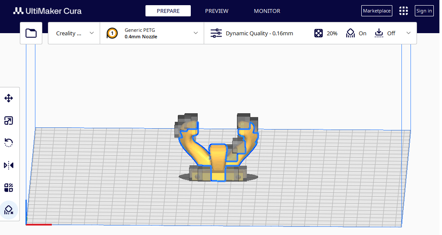Switch to the MONITOR tab

pos(267,11)
